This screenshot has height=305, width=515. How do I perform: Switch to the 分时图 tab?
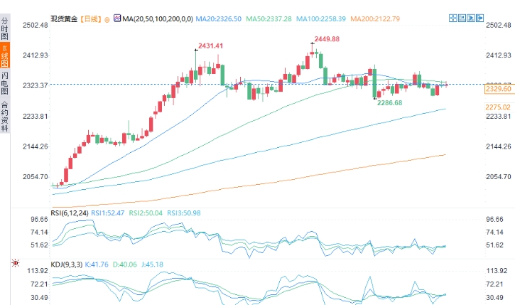(4, 28)
